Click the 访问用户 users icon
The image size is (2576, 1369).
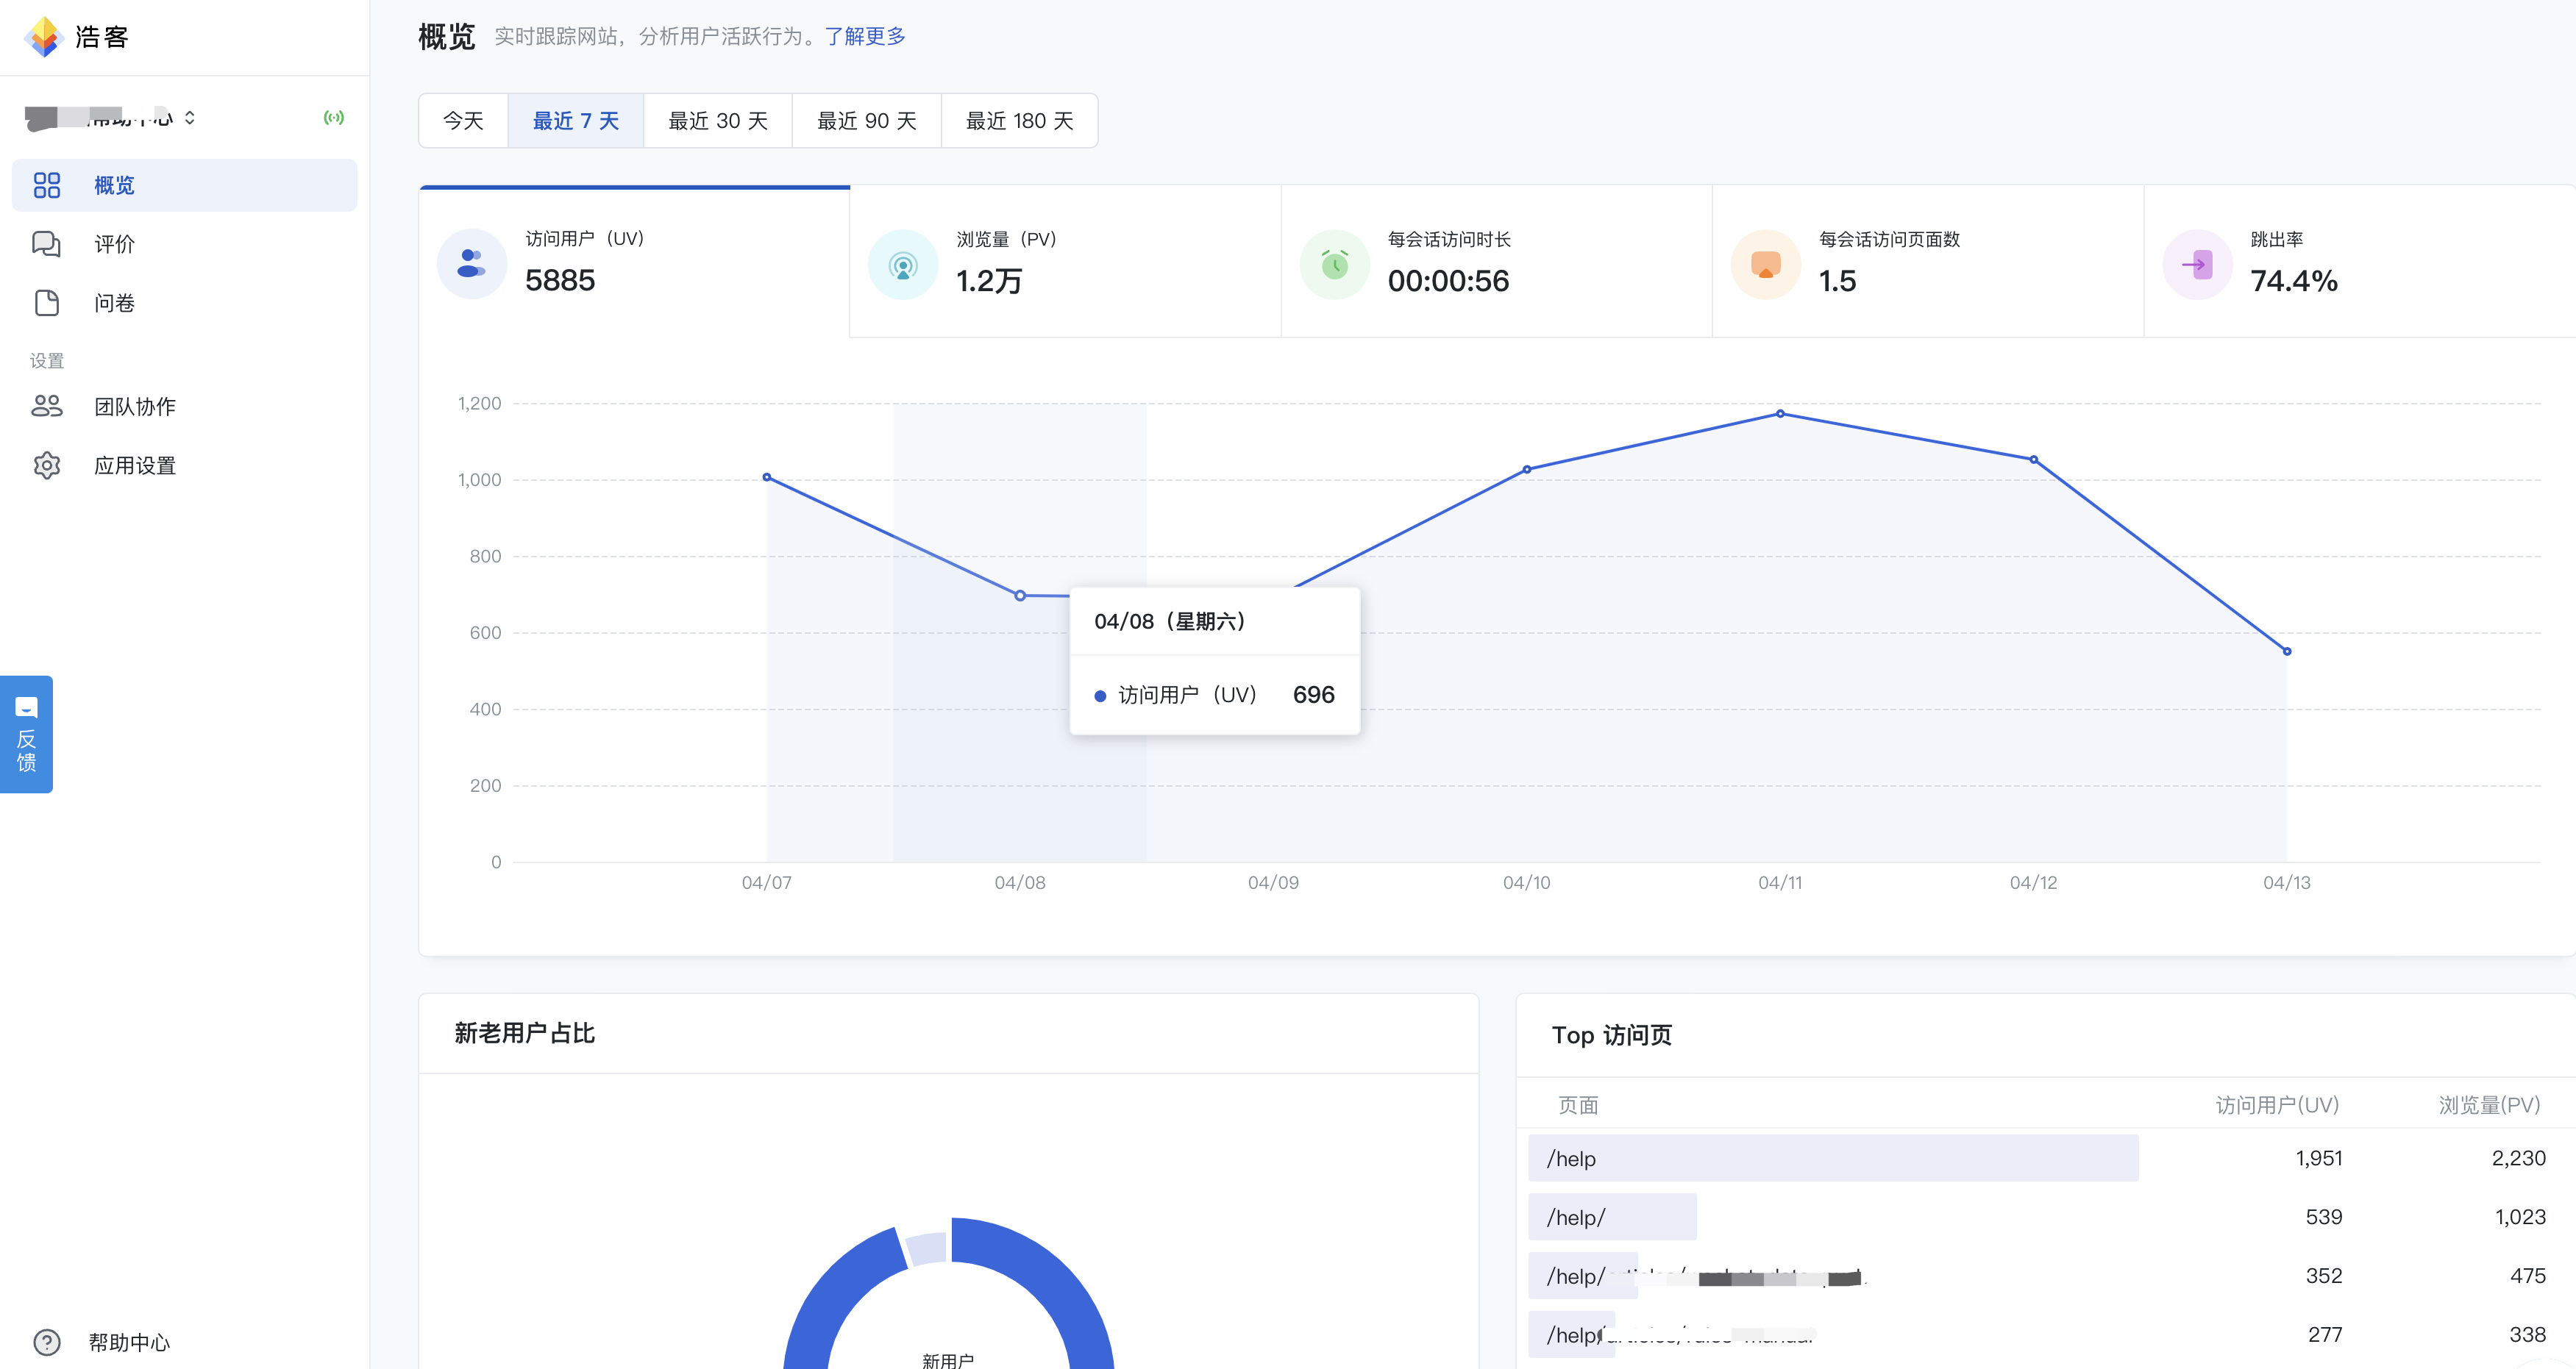pos(472,264)
